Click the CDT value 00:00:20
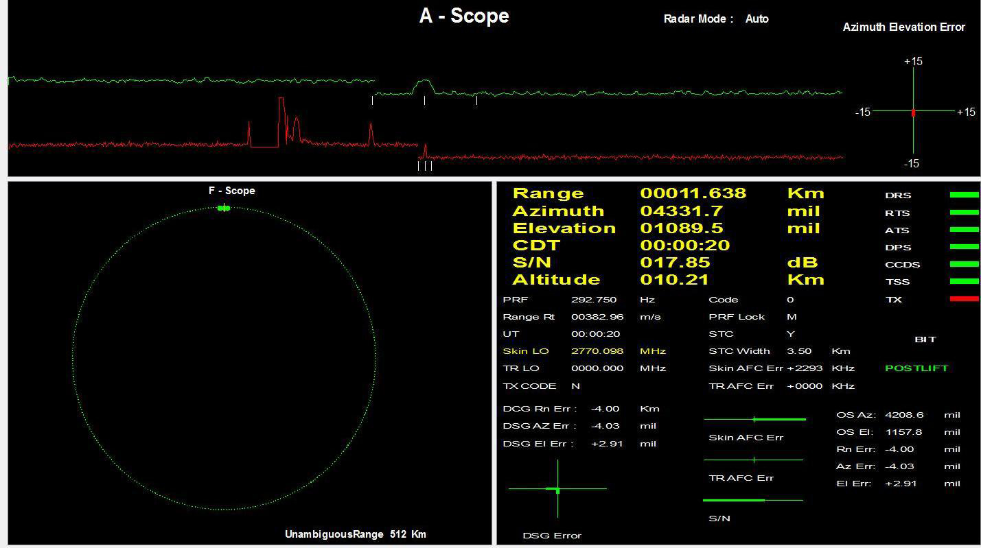Image resolution: width=981 pixels, height=548 pixels. (685, 245)
